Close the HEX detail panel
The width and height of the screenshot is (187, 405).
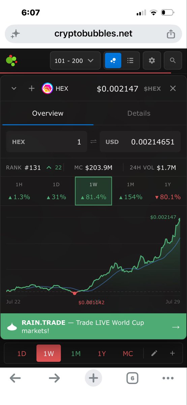(173, 88)
